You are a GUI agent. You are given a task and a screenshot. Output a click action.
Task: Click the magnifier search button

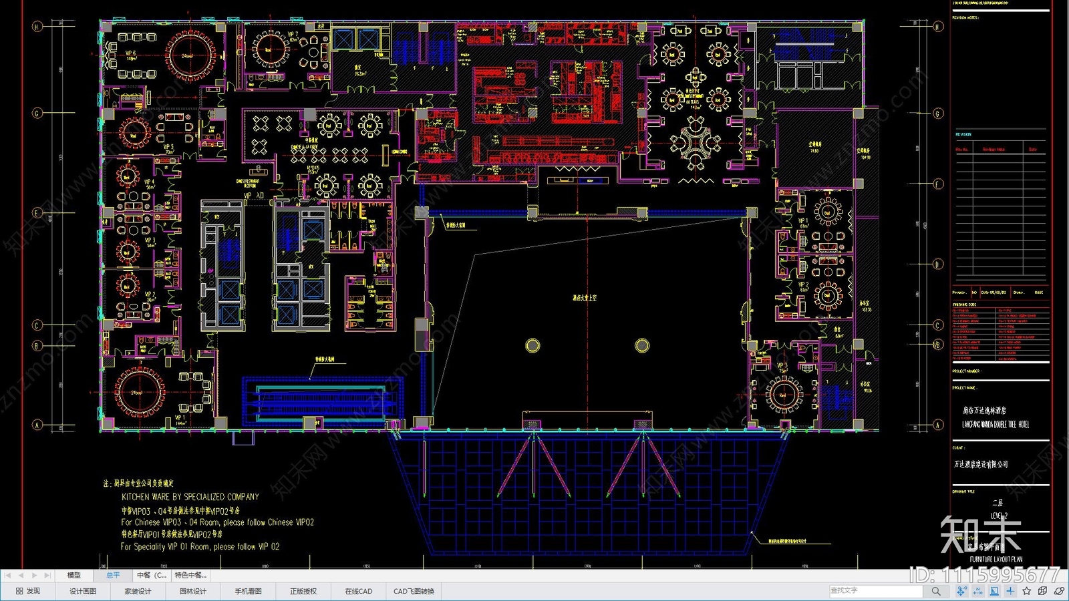(x=936, y=591)
